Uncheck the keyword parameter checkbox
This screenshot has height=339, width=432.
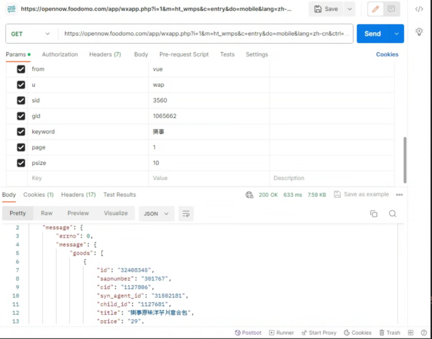coord(21,132)
